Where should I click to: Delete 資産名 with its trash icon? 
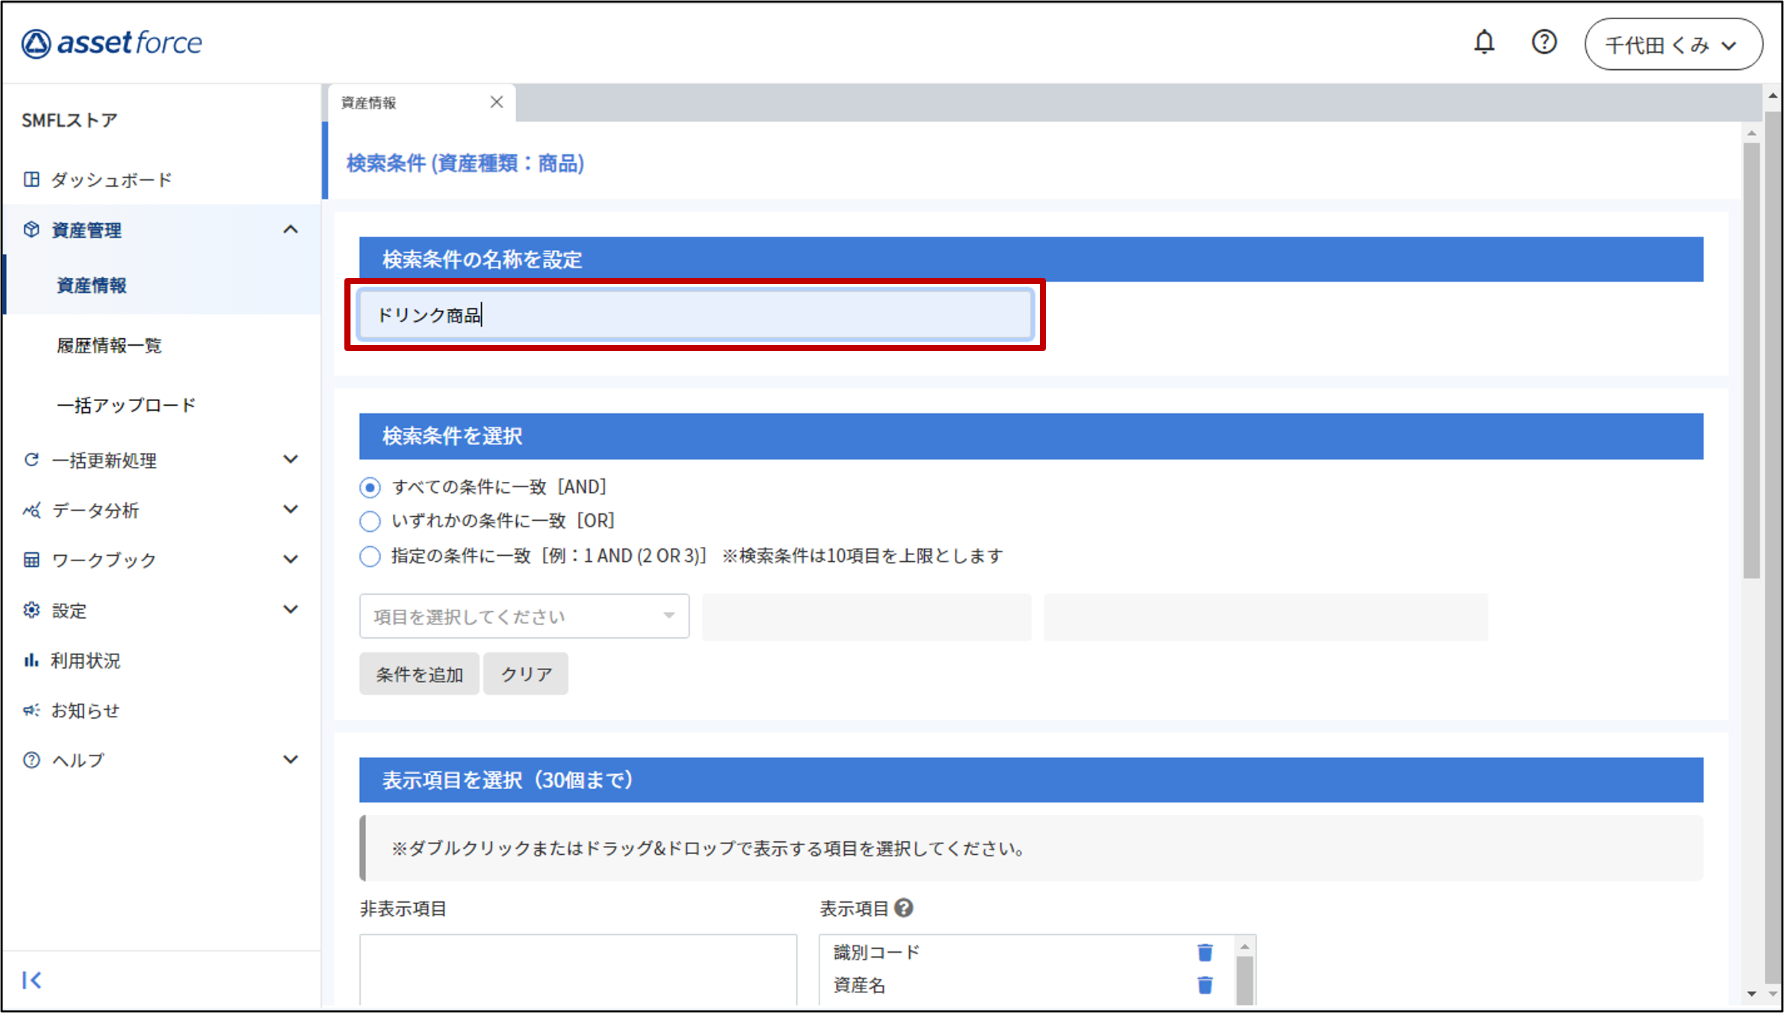pyautogui.click(x=1204, y=984)
